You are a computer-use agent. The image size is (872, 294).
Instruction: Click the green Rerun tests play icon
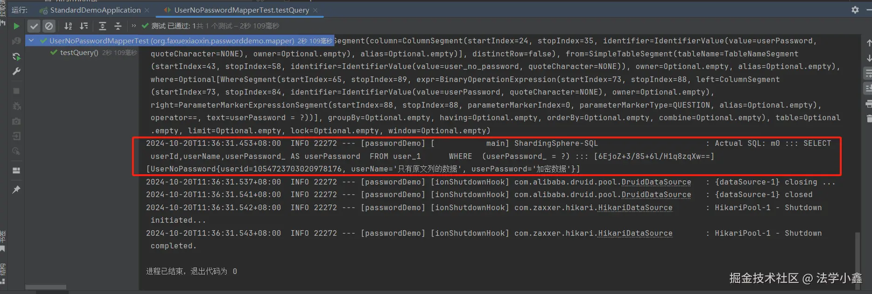click(x=16, y=26)
